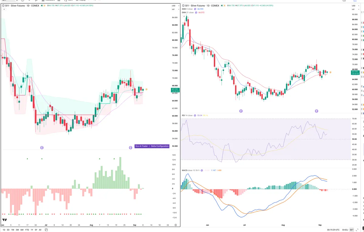Open the chart settings gear icon
The image size is (364, 232).
pyautogui.click(x=176, y=225)
